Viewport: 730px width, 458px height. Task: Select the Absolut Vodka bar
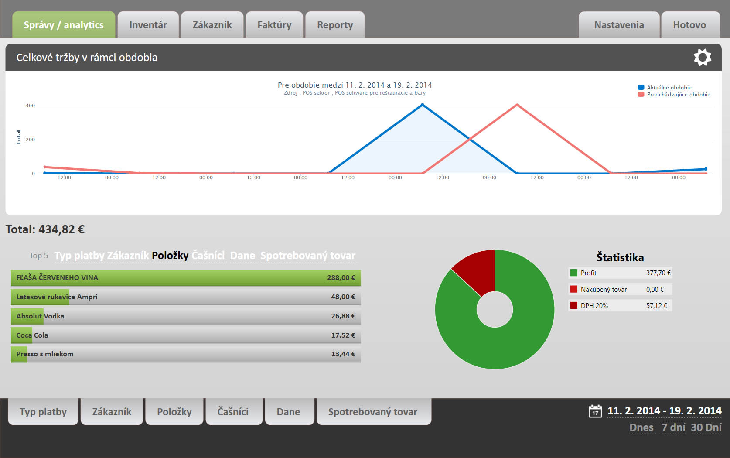coord(186,316)
